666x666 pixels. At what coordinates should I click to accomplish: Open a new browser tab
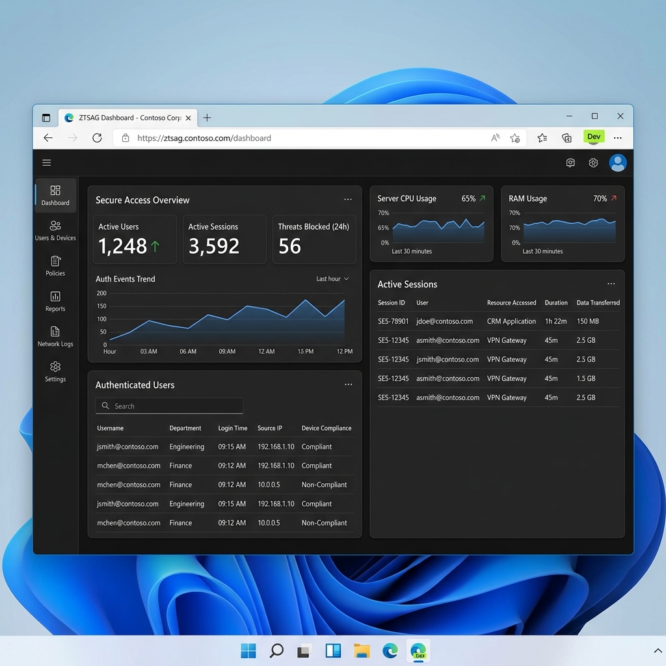point(207,118)
